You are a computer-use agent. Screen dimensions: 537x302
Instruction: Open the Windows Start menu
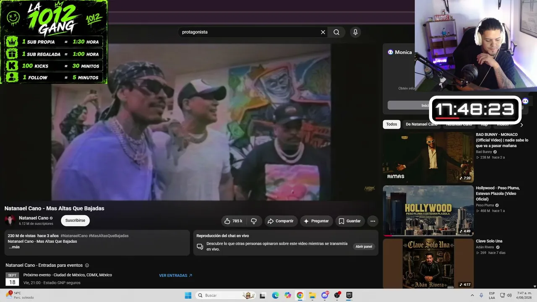[x=188, y=295]
